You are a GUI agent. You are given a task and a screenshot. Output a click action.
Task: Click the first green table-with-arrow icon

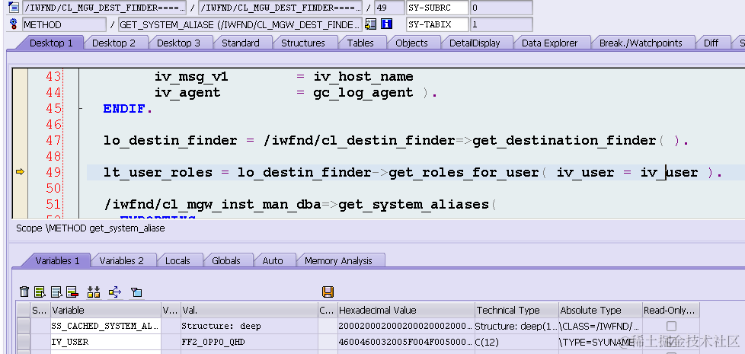coord(40,292)
